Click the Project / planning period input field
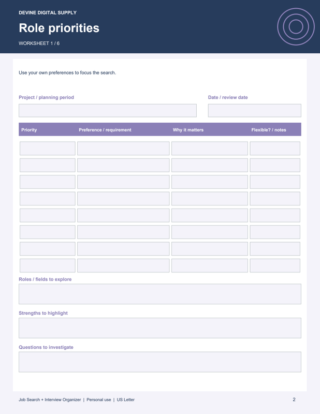Image resolution: width=320 pixels, height=414 pixels. (x=108, y=110)
